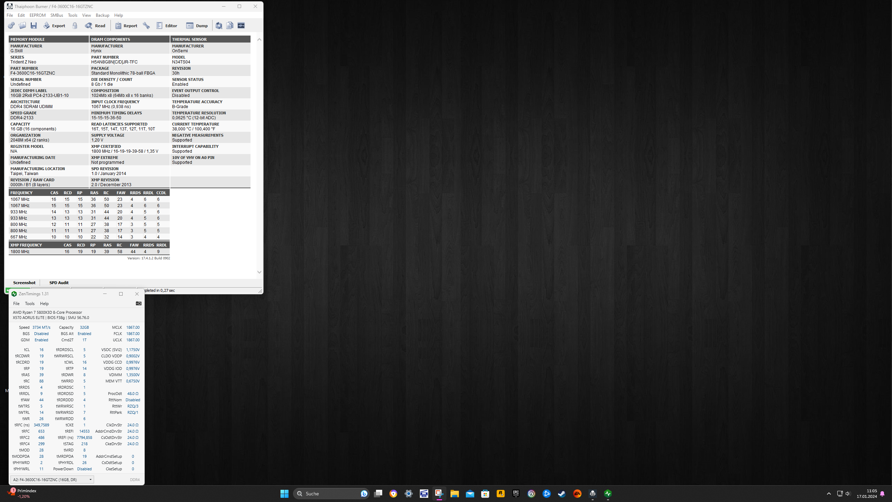Click the waveform monitor toolbar icon
The width and height of the screenshot is (892, 502).
(241, 25)
